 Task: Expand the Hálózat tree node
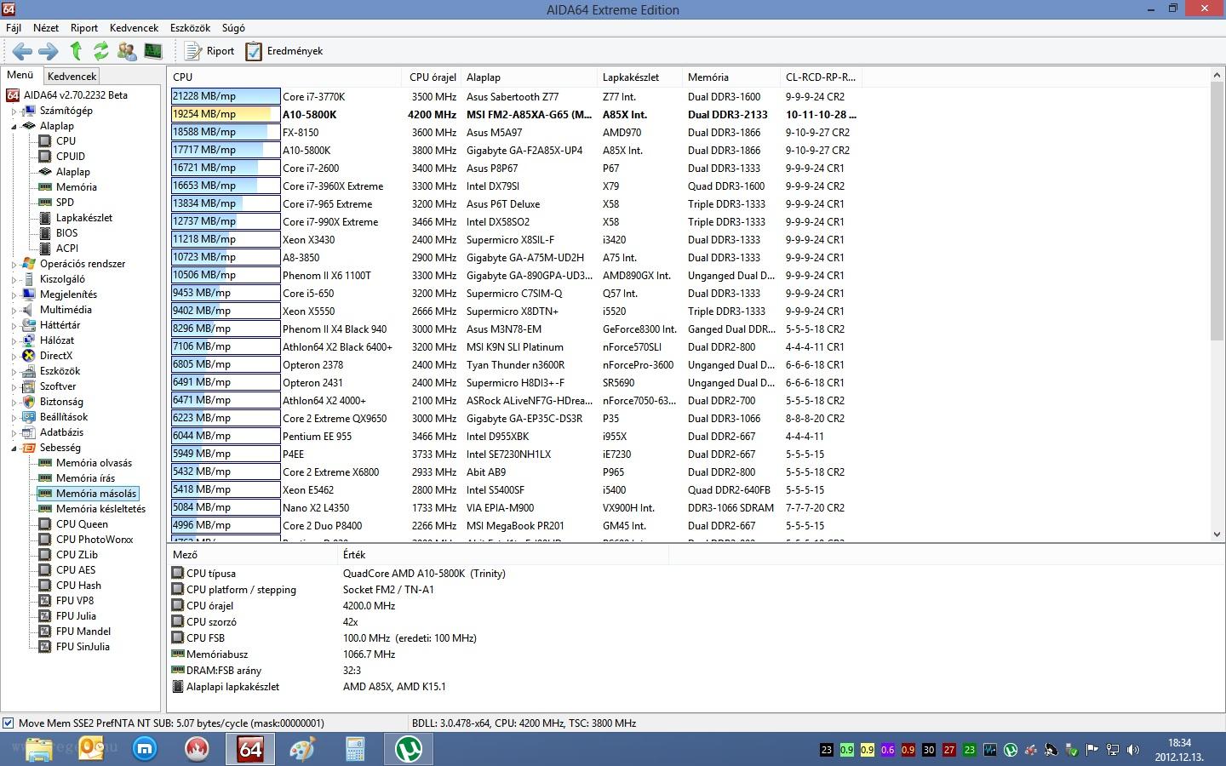click(14, 341)
